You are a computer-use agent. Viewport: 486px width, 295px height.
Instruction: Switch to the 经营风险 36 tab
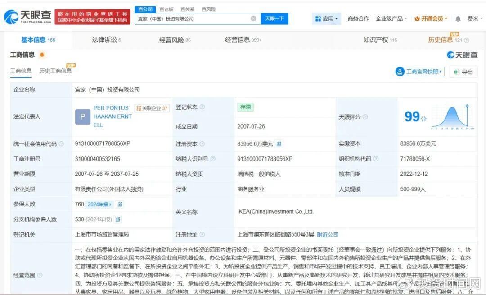pyautogui.click(x=175, y=40)
